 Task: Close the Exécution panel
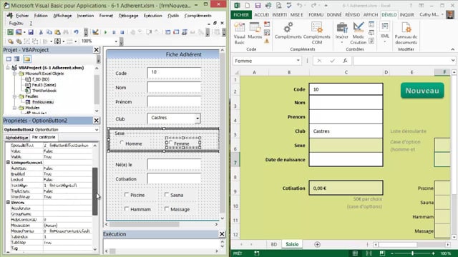tap(222, 234)
